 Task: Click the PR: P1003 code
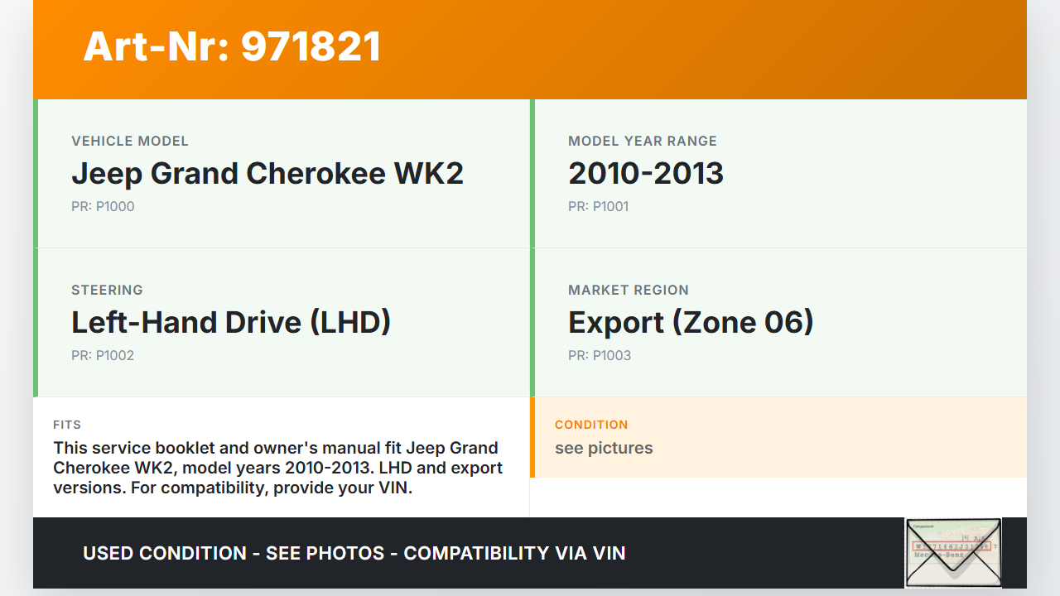pyautogui.click(x=600, y=356)
